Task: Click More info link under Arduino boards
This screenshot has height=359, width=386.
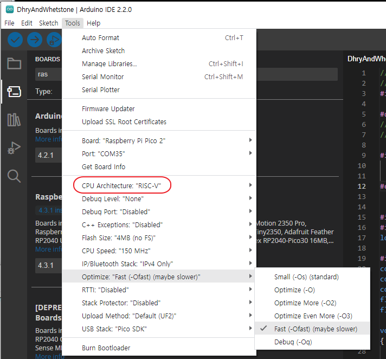Action: pos(48,139)
